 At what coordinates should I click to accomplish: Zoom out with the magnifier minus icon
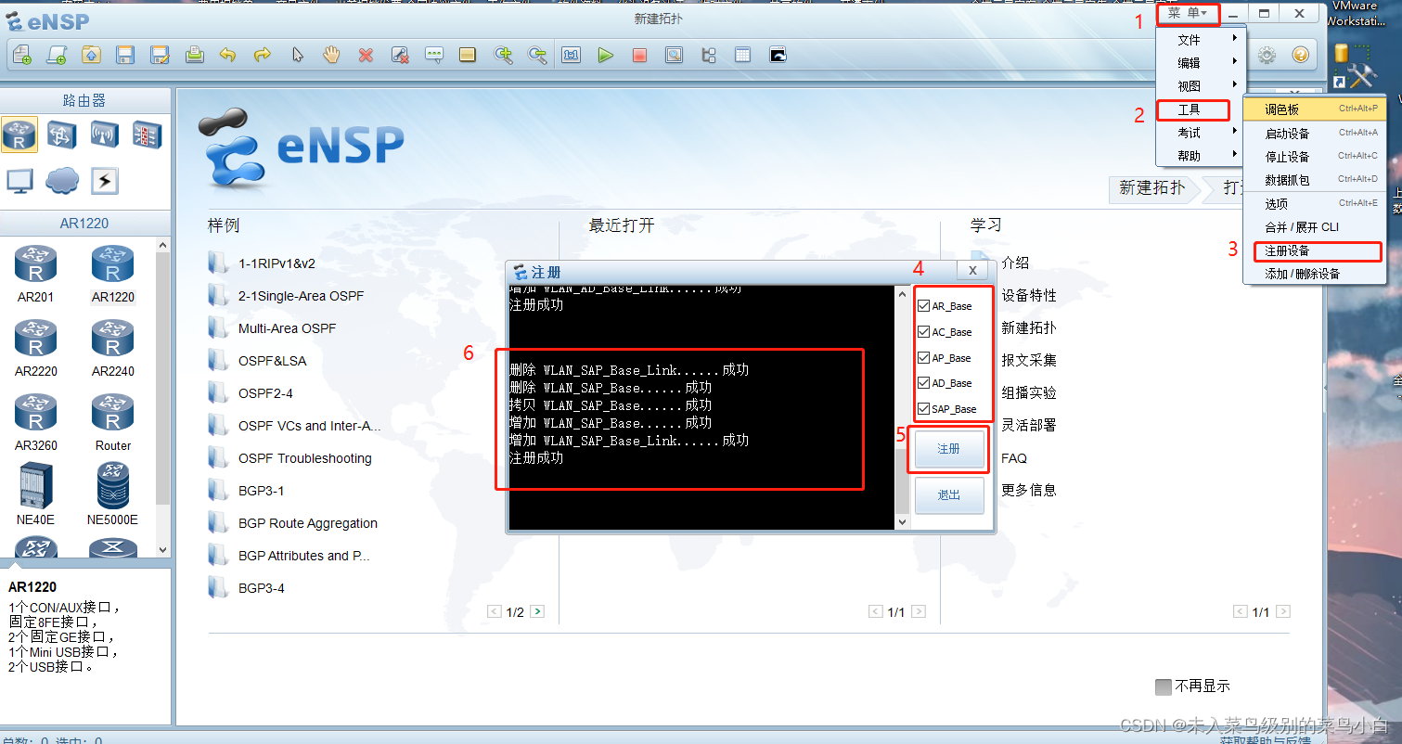coord(537,55)
